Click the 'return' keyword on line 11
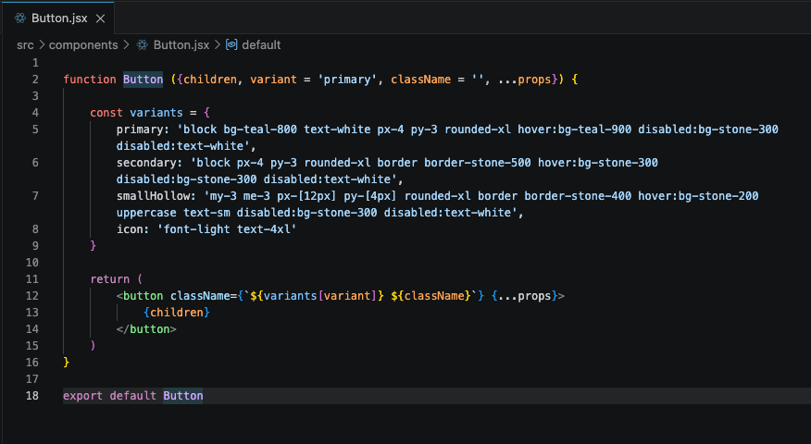This screenshot has height=444, width=811. [x=109, y=279]
